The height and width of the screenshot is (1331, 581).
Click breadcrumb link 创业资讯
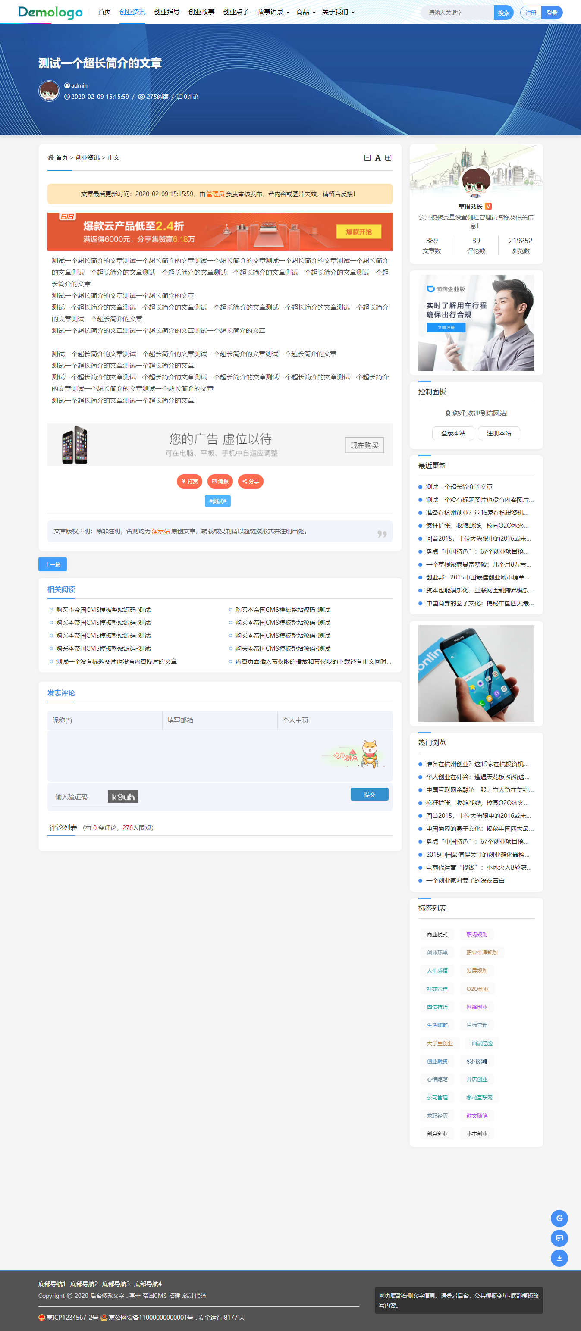88,157
